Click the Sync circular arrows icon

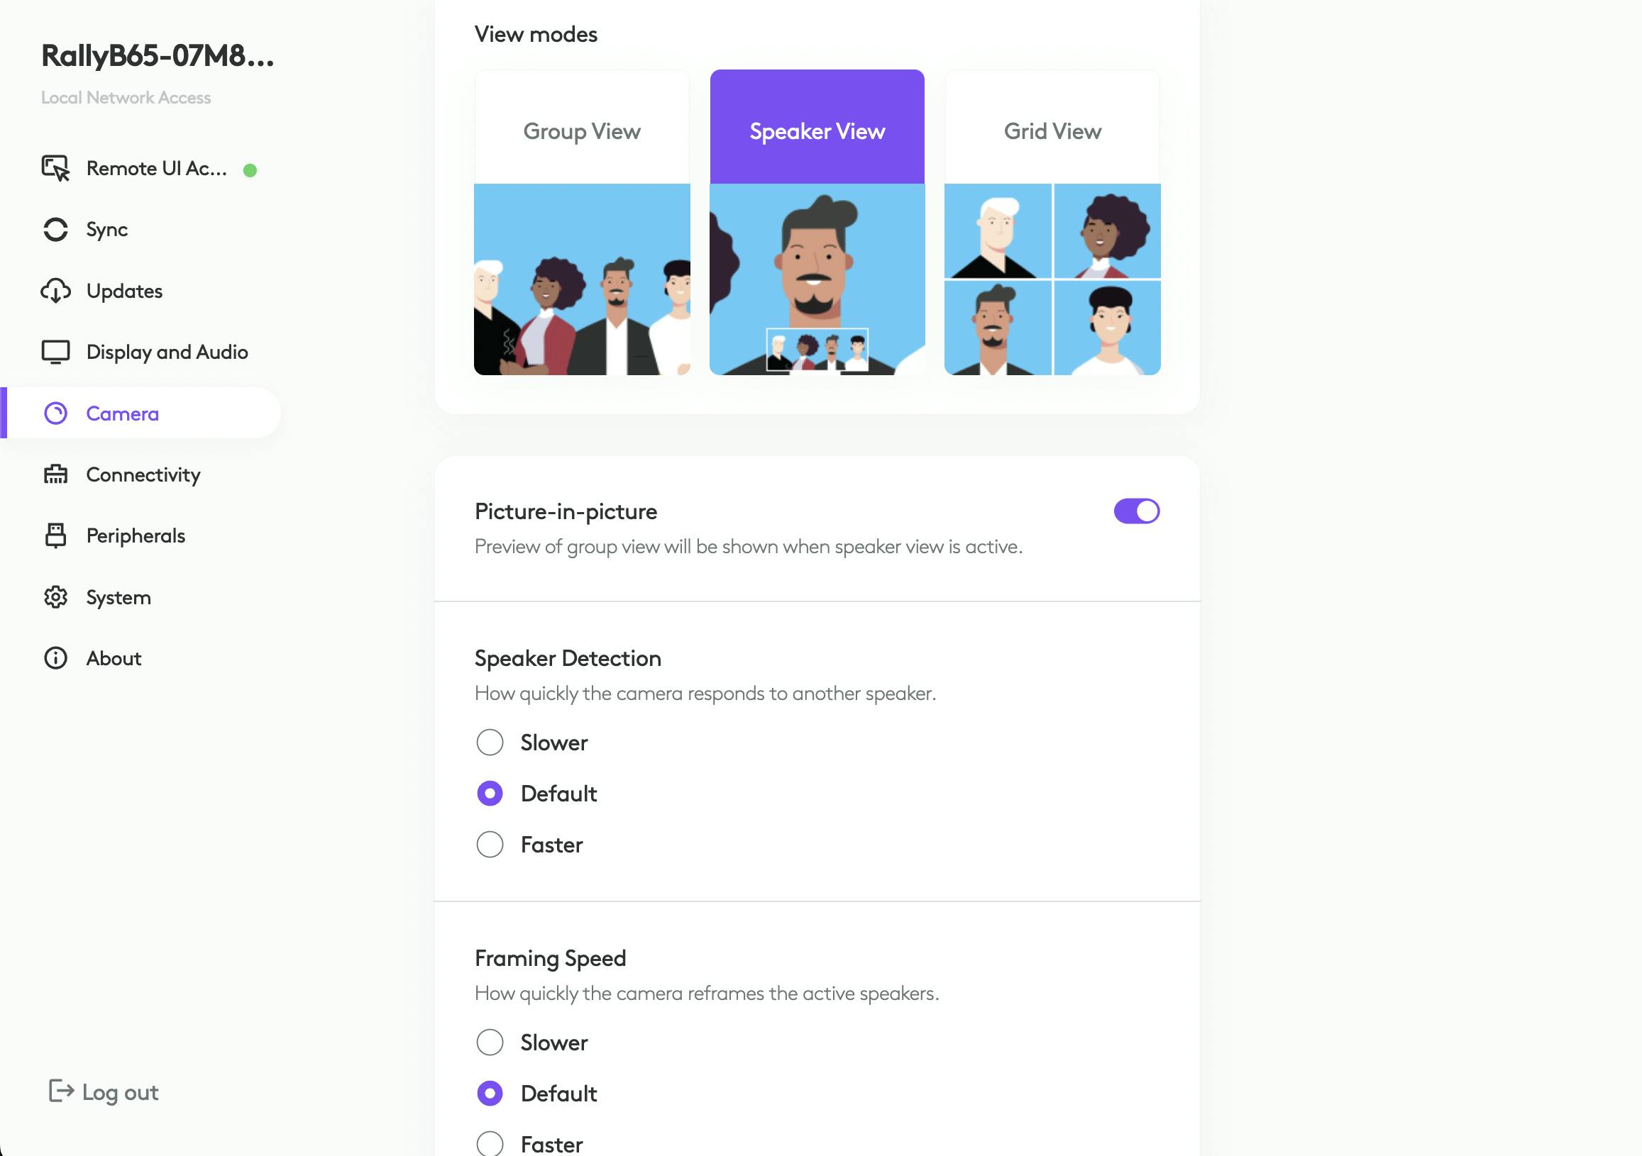pyautogui.click(x=55, y=230)
